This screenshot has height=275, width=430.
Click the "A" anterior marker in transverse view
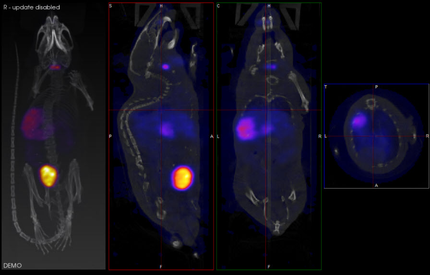pyautogui.click(x=376, y=185)
